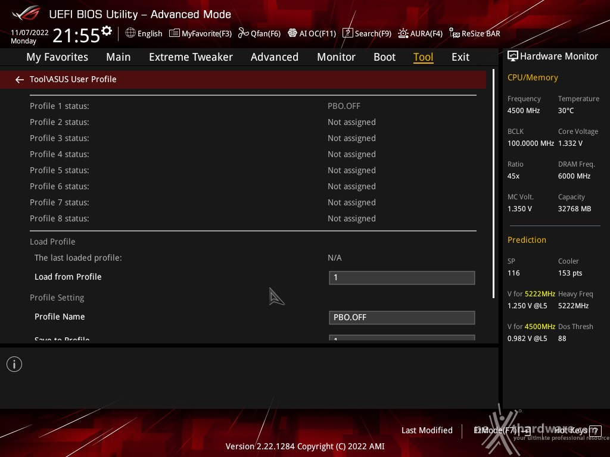
Task: Click the back arrow to Tool menu
Action: coord(20,80)
